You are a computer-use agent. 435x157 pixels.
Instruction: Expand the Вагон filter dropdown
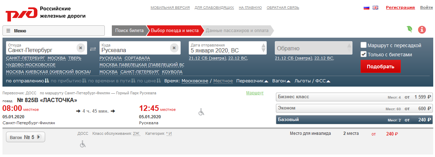[281, 81]
